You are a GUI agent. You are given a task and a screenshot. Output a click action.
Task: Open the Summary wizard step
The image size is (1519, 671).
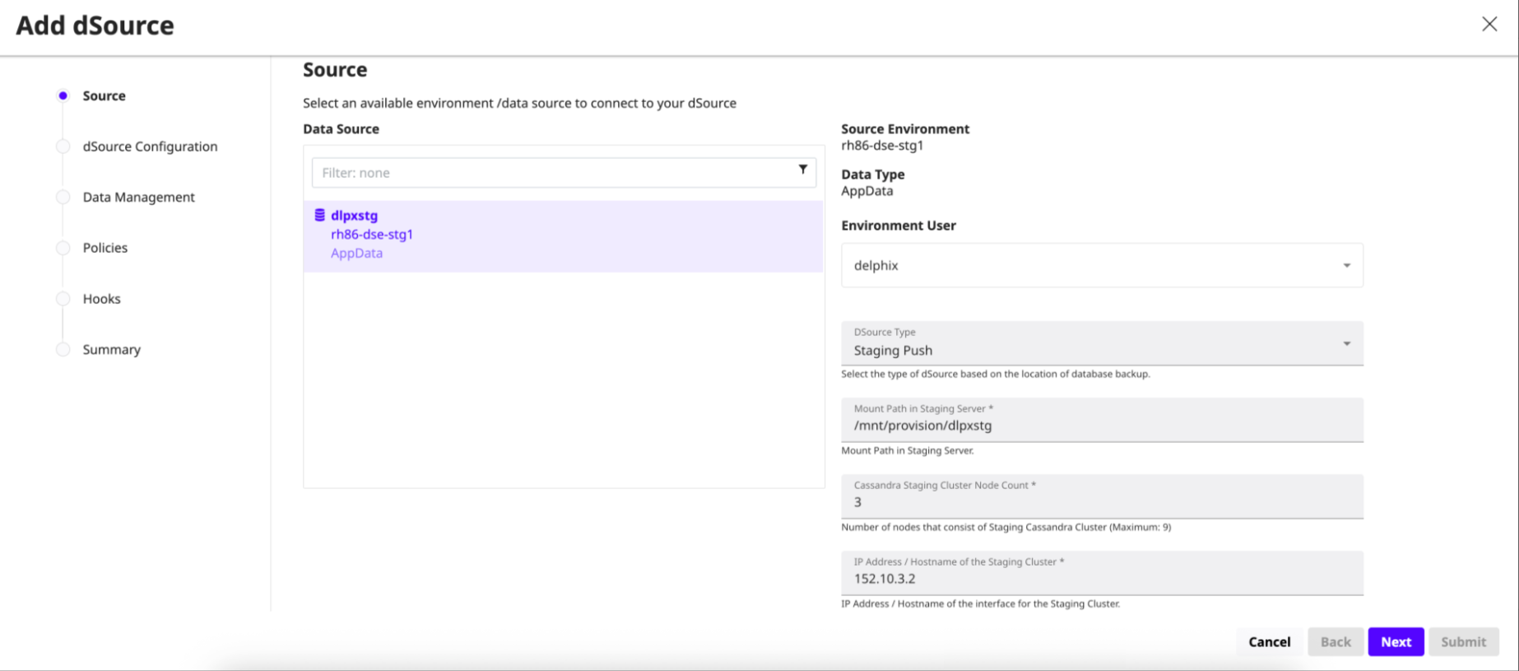(112, 350)
